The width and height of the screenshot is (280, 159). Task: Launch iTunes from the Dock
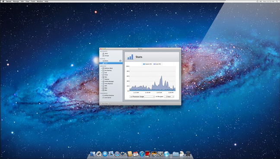(142, 154)
